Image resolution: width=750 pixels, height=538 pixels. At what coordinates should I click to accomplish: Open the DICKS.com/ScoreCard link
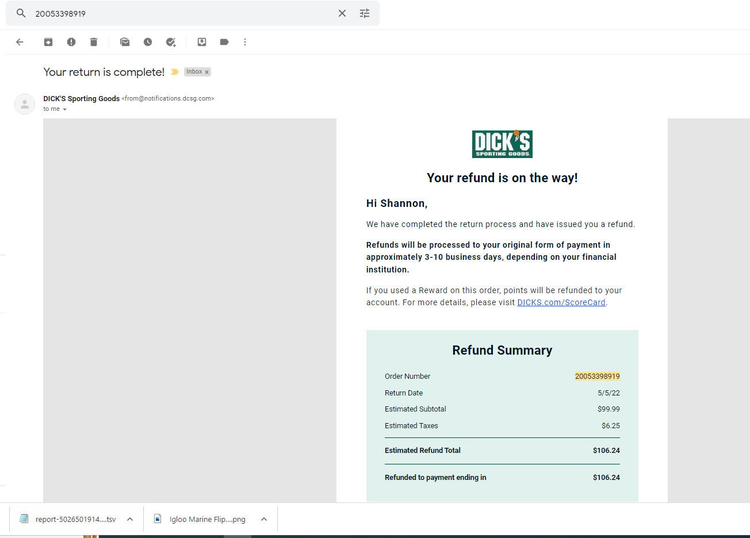click(561, 302)
